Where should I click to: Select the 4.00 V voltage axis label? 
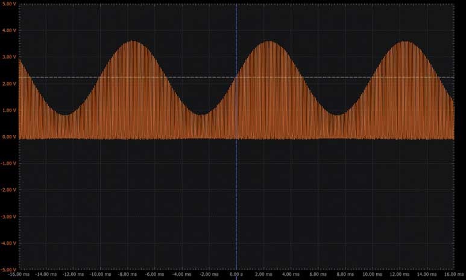click(8, 30)
